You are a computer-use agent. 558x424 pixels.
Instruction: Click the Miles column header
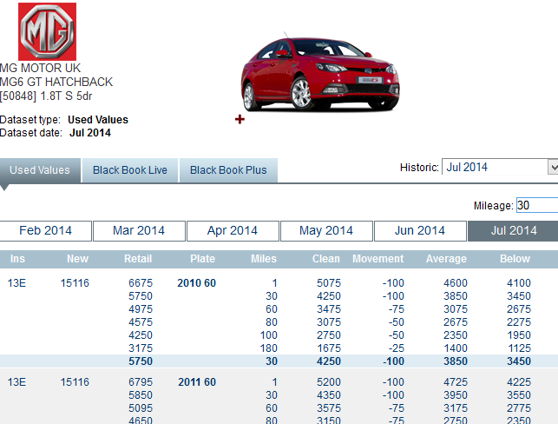pos(264,259)
